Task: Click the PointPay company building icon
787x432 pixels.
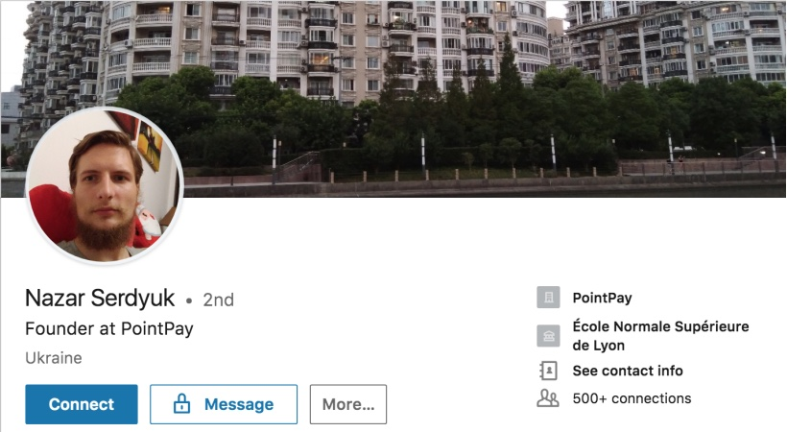Action: (x=548, y=298)
